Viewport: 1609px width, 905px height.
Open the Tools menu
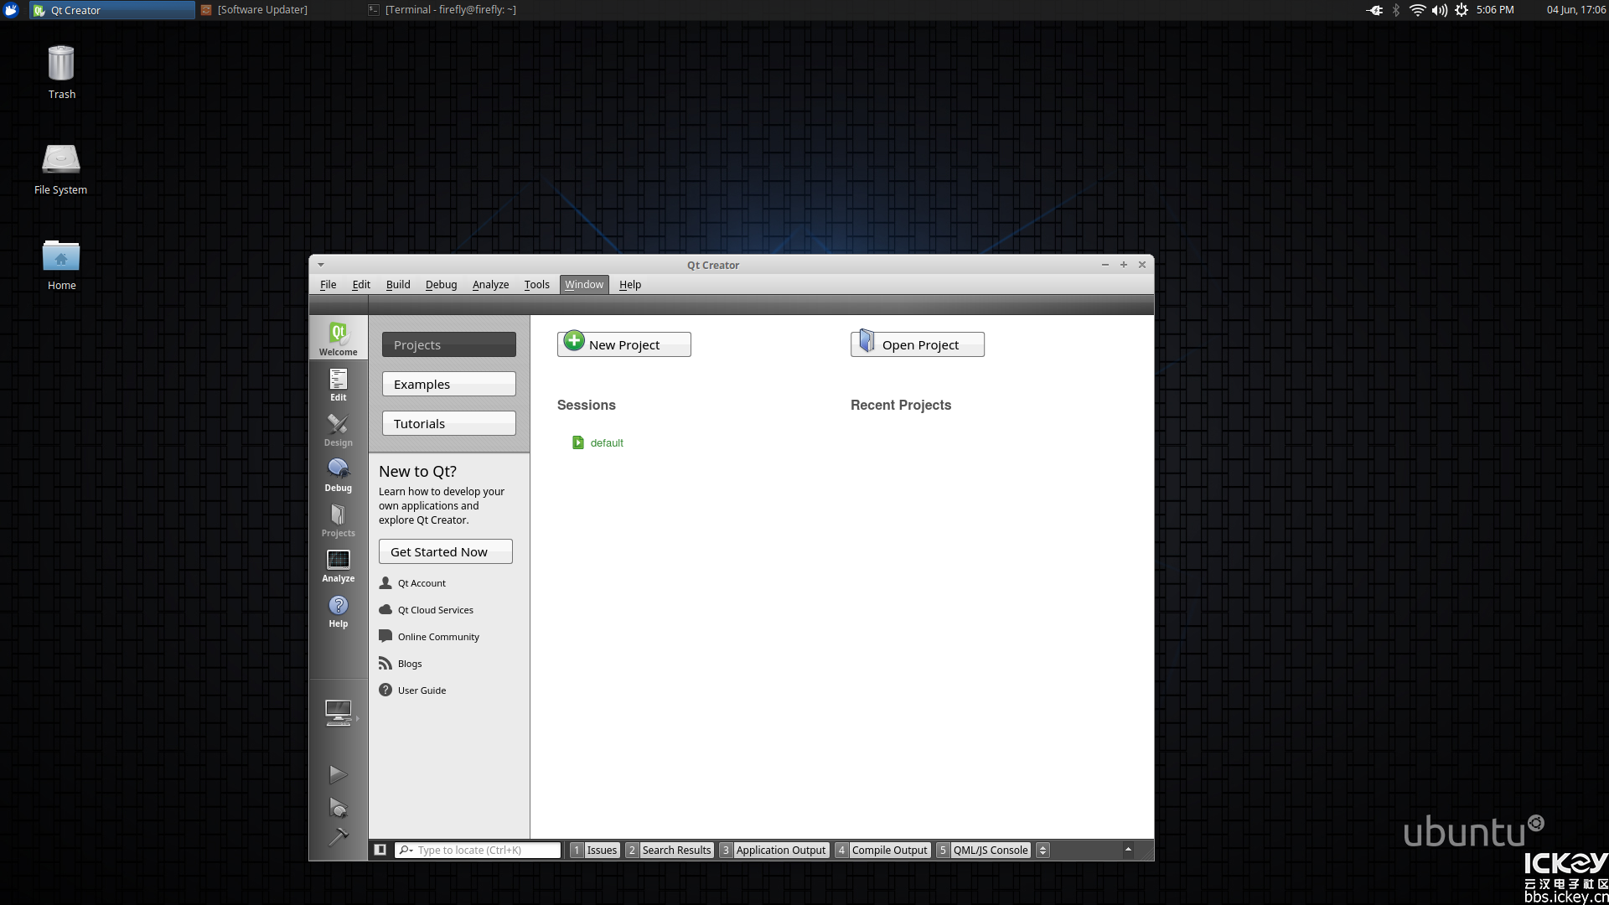(x=536, y=285)
